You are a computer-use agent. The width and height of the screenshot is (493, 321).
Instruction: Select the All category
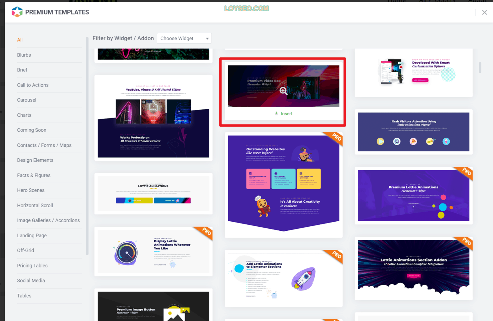(x=20, y=40)
